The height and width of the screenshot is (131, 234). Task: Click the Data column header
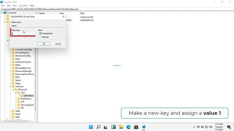point(82,13)
